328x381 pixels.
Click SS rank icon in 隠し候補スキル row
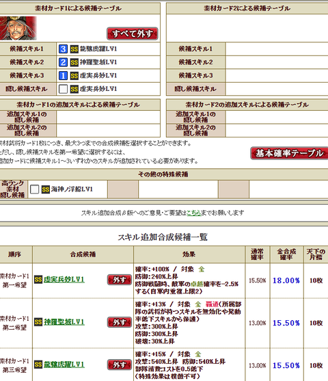(74, 89)
